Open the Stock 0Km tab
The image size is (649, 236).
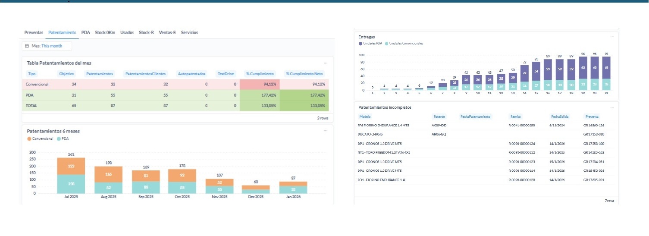coord(105,33)
